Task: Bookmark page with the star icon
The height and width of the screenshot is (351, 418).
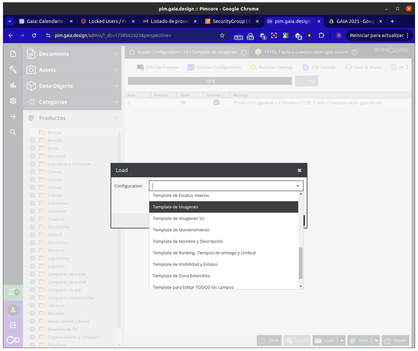Action: click(x=222, y=35)
